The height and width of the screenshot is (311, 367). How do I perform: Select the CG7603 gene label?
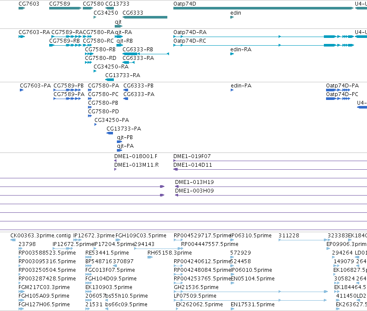(29, 4)
